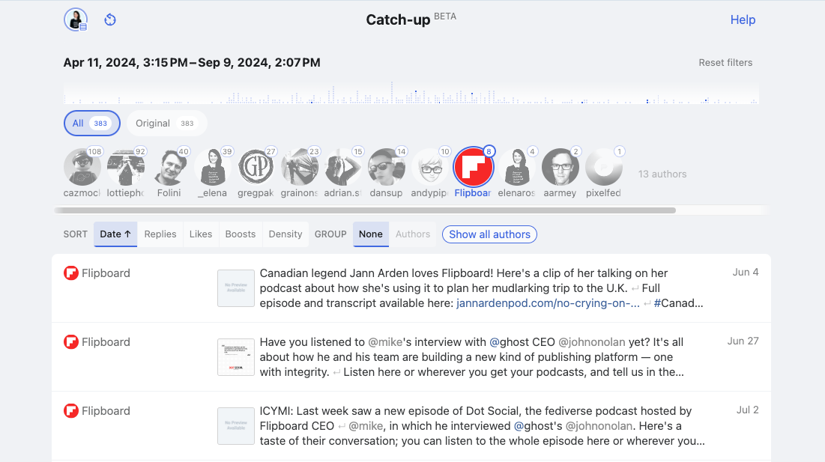This screenshot has width=825, height=462.
Task: Click the catch-up reload clock icon
Action: pos(110,20)
